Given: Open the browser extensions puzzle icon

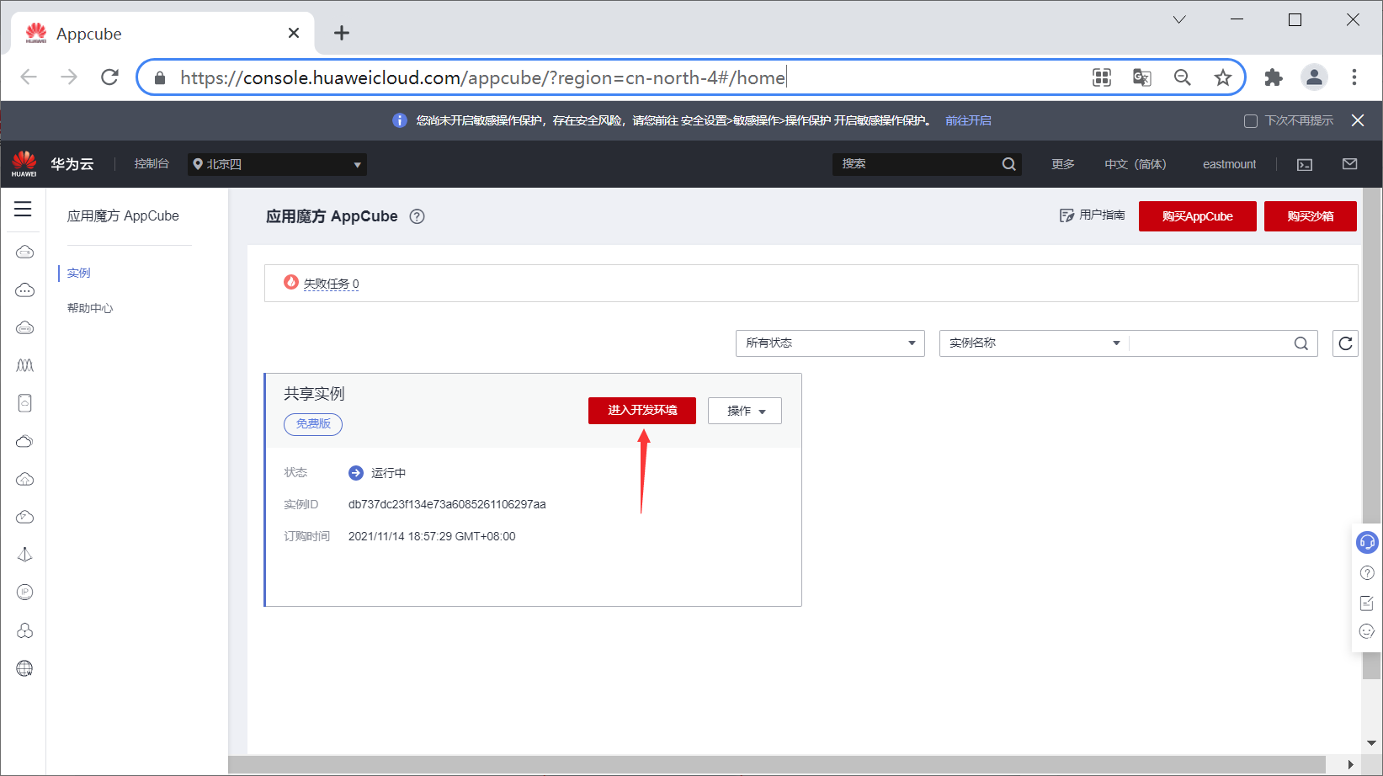Looking at the screenshot, I should [1274, 77].
